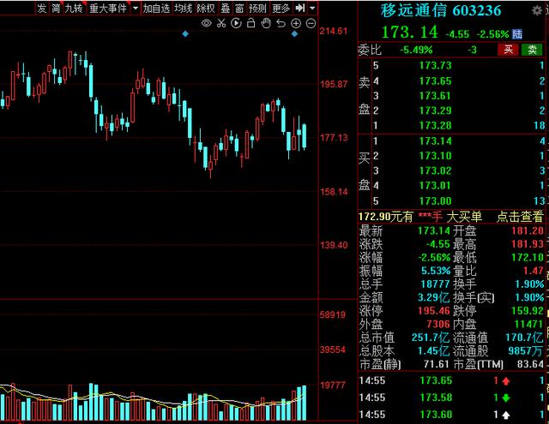Select sell level 2 price 173.29
This screenshot has width=549, height=424.
coord(435,110)
